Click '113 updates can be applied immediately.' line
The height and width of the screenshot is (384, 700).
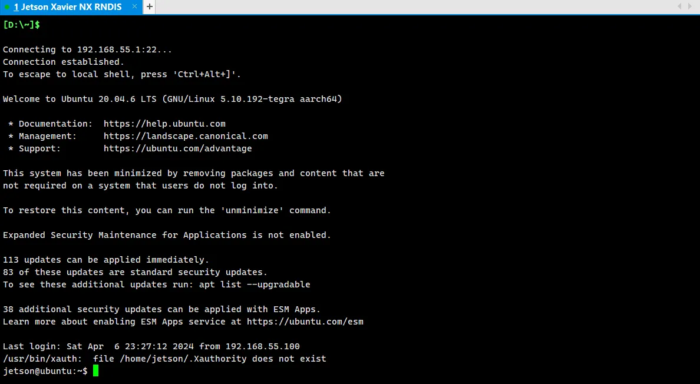pos(106,260)
